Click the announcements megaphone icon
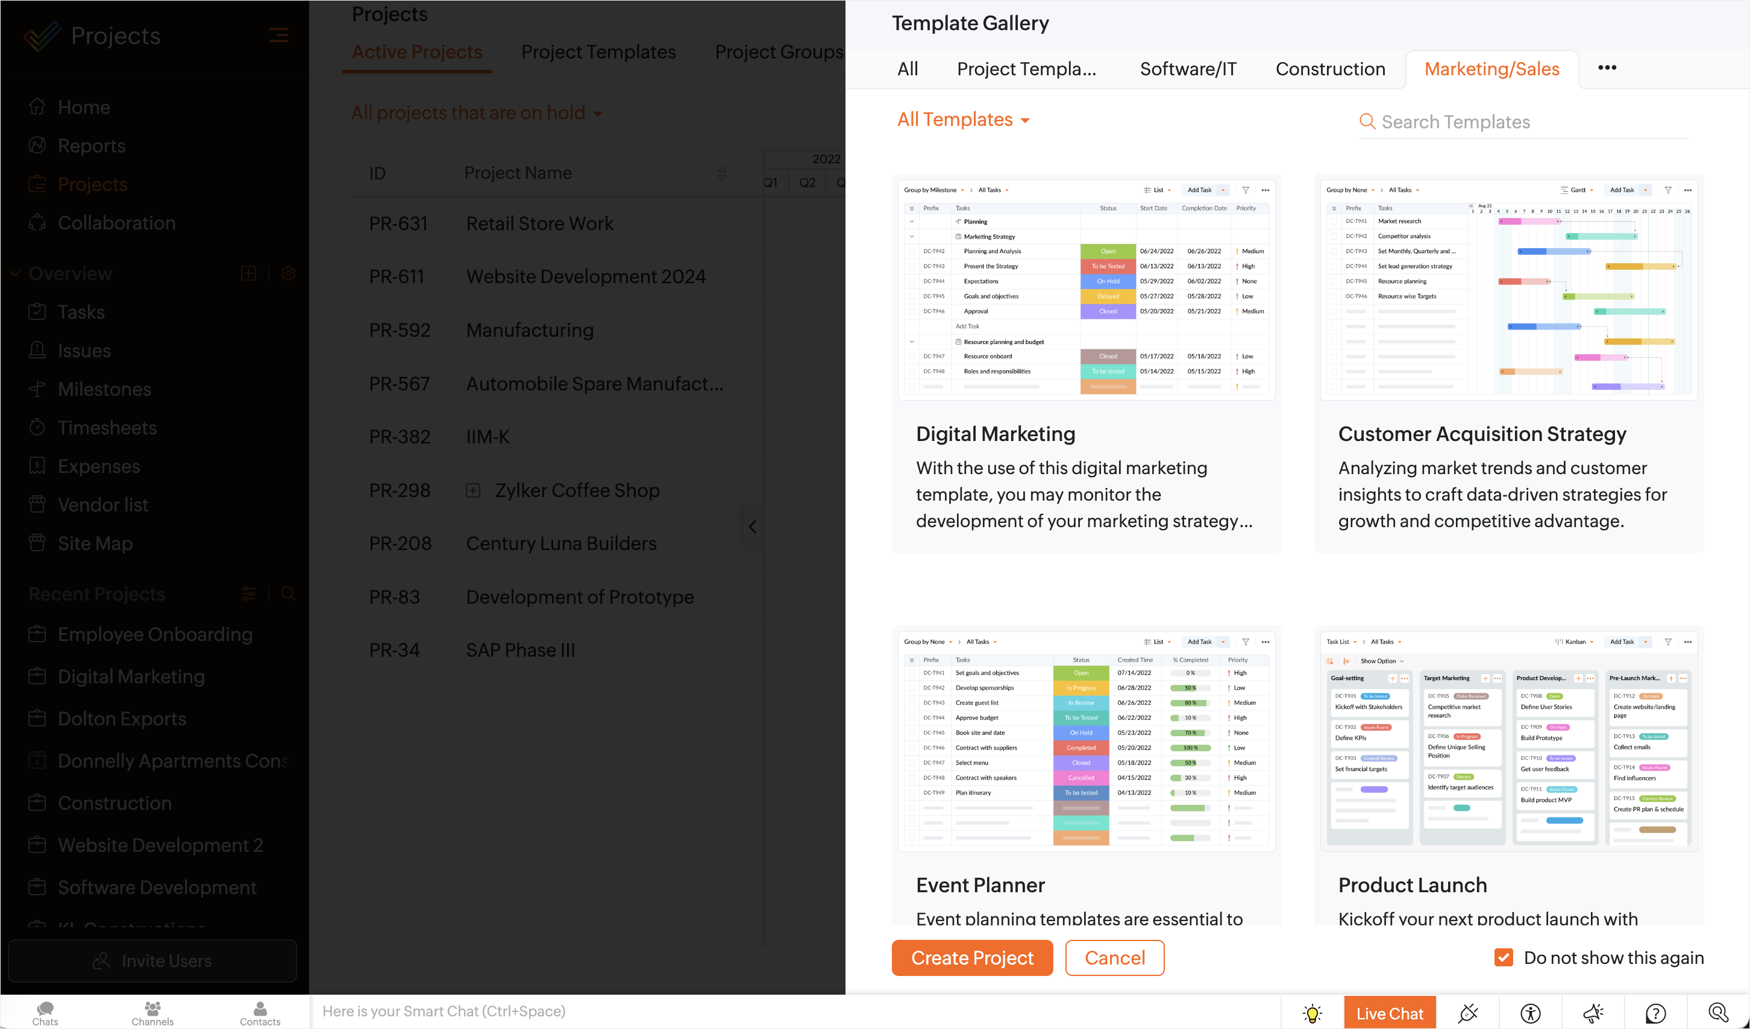Screen dimensions: 1750x1029 1593,1013
